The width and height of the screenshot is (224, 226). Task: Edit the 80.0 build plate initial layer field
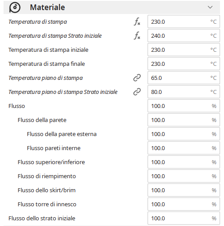[x=184, y=92]
